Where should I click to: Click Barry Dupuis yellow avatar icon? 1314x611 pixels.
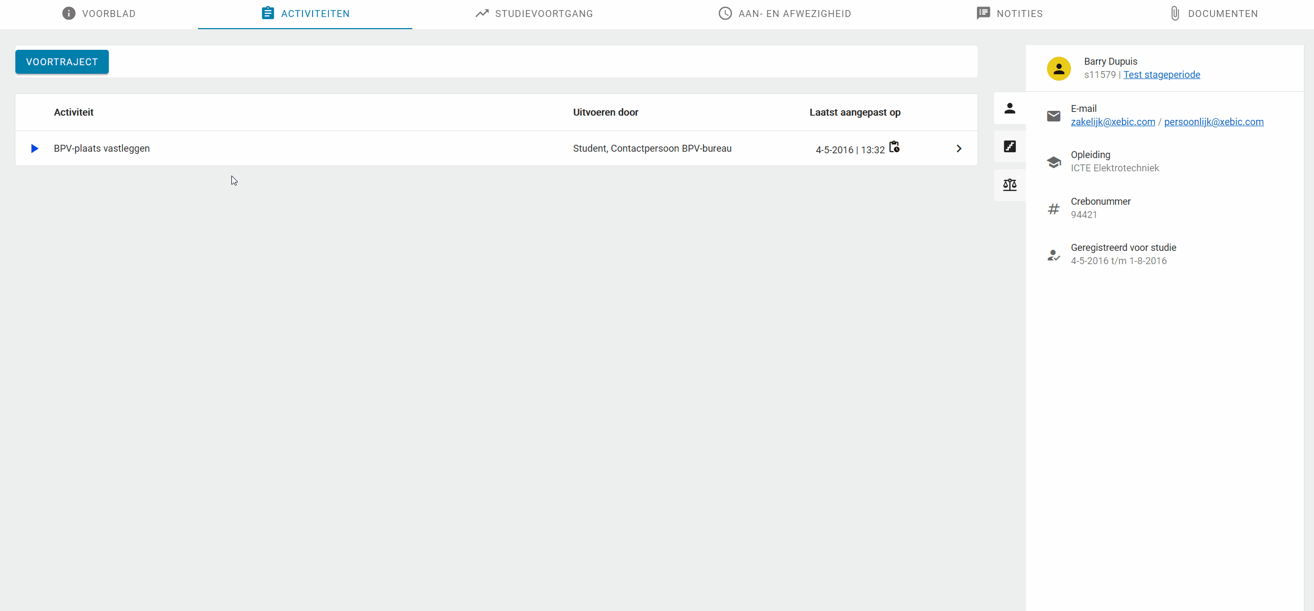click(x=1059, y=68)
